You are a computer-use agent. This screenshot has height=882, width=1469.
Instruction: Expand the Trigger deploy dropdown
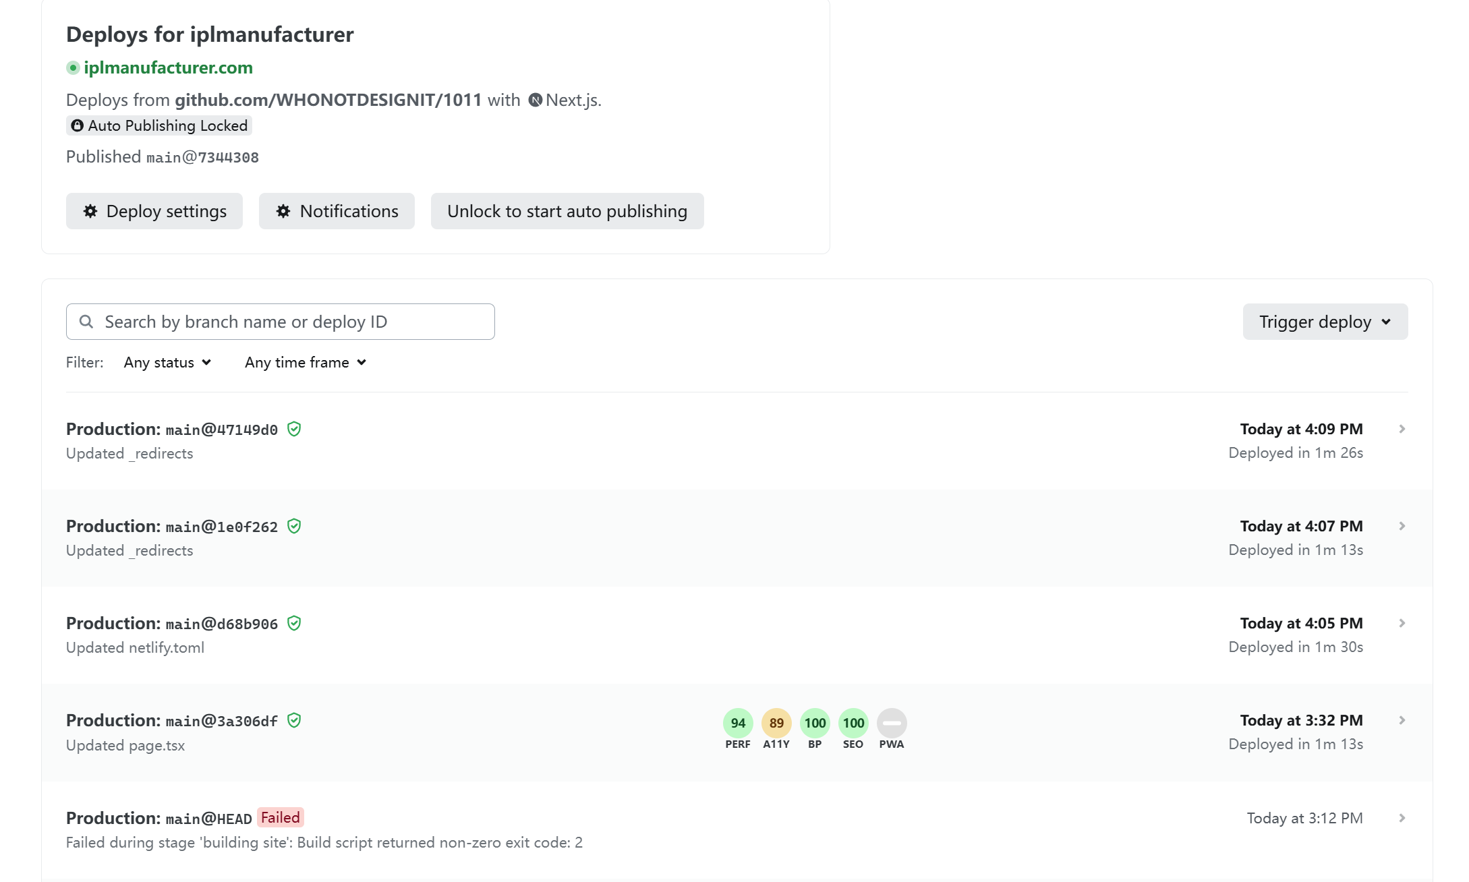click(1325, 322)
